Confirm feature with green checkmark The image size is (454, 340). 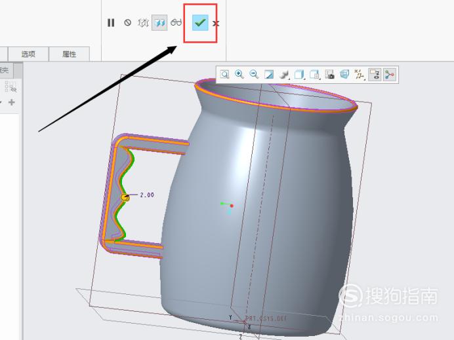coord(200,22)
